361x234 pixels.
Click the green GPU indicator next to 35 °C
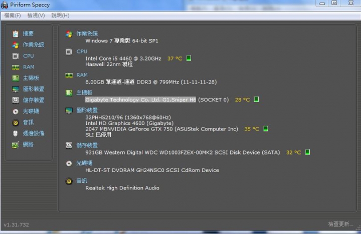tap(266, 128)
